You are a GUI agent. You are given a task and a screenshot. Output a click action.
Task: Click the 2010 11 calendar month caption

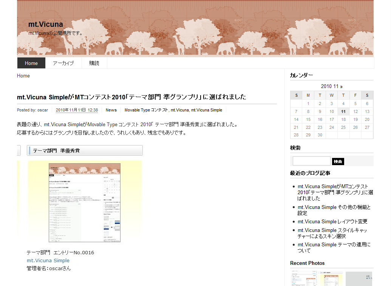(330, 86)
